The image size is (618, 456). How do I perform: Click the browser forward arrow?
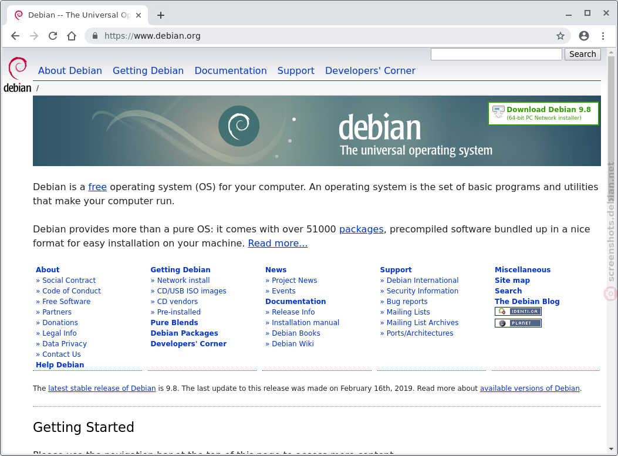34,36
